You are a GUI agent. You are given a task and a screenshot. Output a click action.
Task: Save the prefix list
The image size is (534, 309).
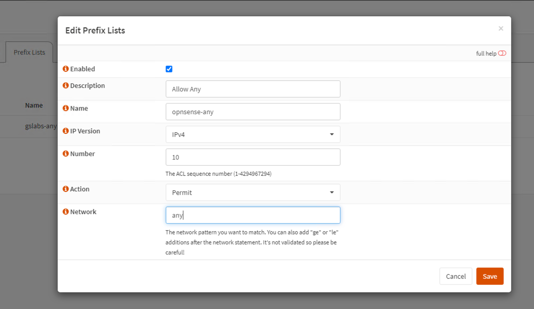click(490, 276)
